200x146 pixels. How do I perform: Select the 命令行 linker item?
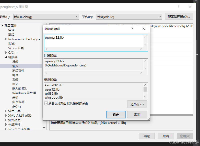17,106
